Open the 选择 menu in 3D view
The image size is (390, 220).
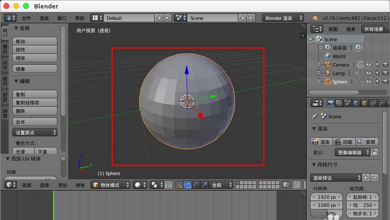pos(44,185)
